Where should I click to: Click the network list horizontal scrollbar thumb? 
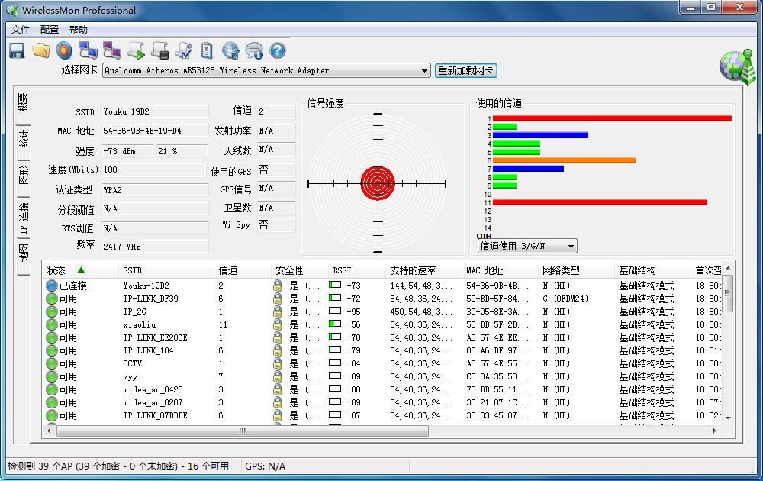click(243, 431)
